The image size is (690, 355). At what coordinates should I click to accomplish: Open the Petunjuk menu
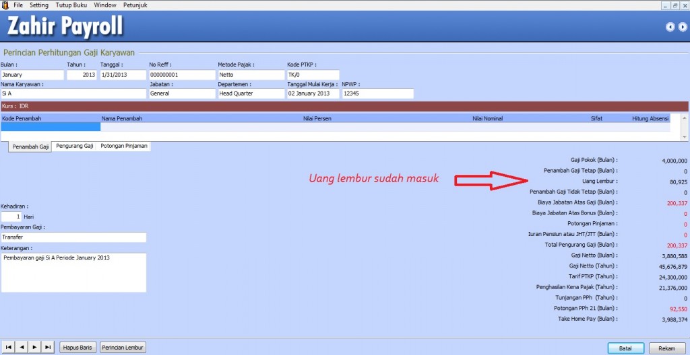coord(135,5)
